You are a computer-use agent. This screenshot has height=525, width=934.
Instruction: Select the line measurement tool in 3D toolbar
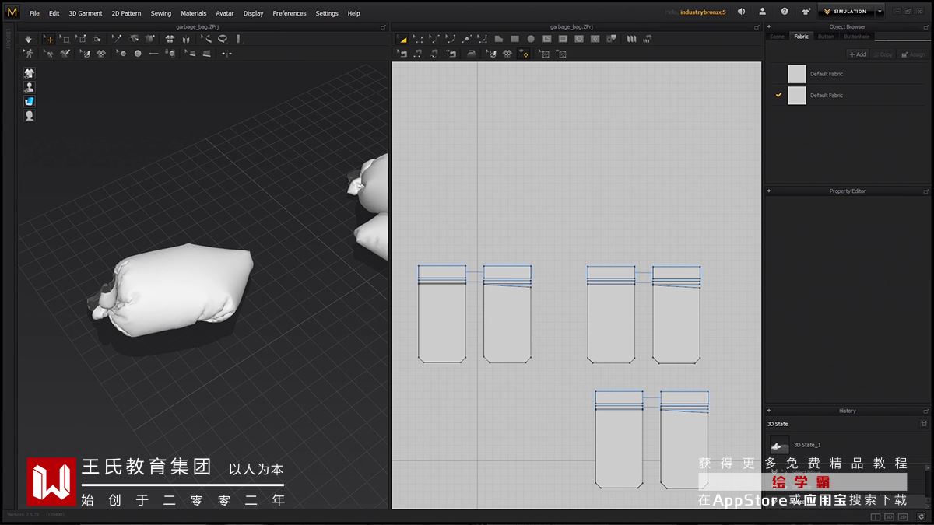(153, 54)
